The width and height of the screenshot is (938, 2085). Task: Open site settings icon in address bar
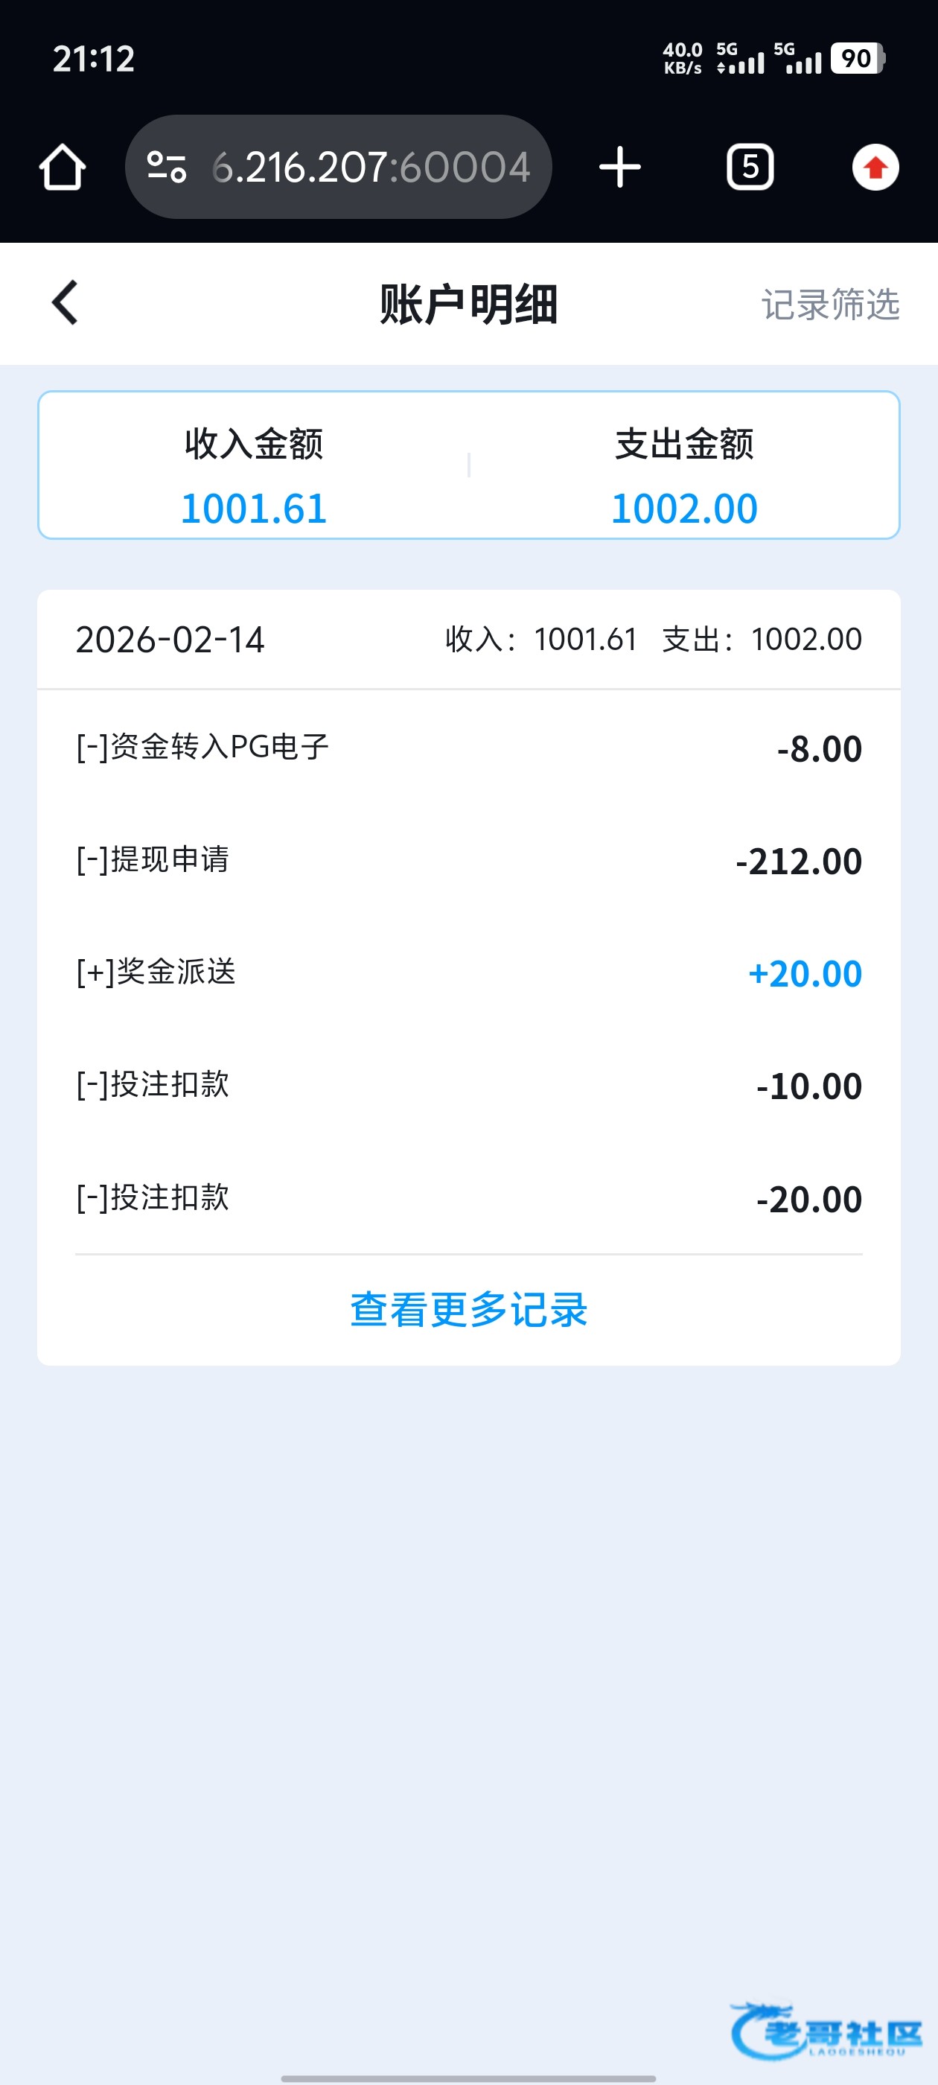(x=167, y=168)
